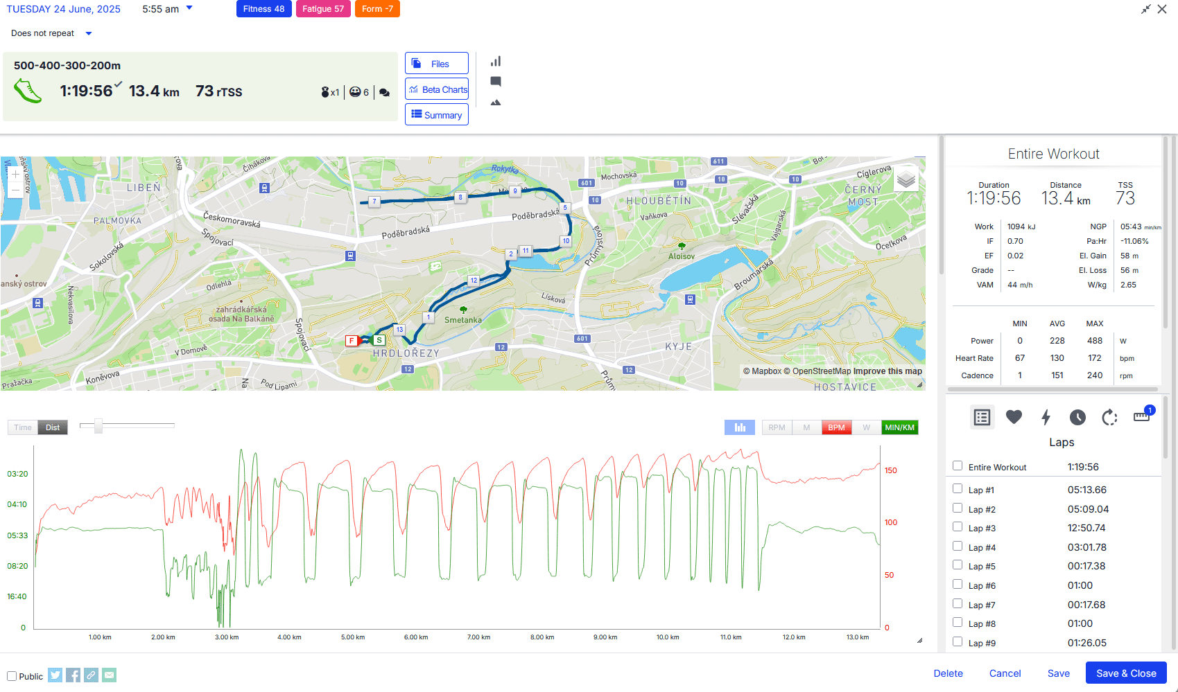
Task: Expand the Does not repeat dropdown
Action: tap(88, 33)
